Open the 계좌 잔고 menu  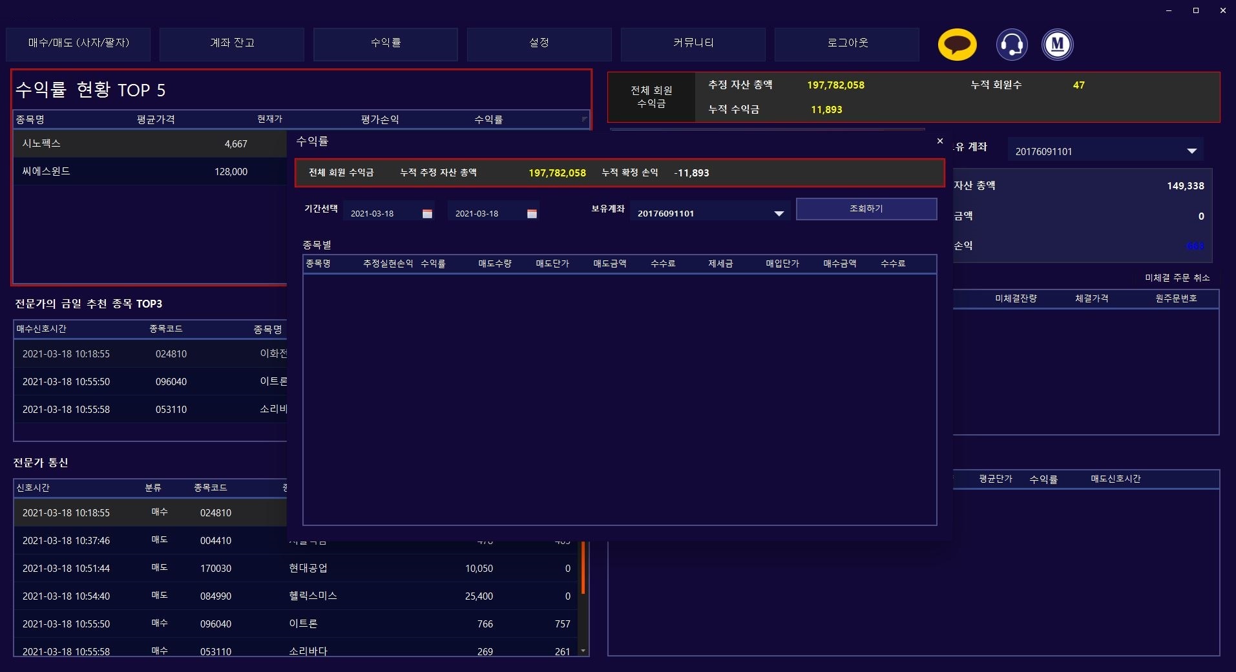[x=232, y=43]
